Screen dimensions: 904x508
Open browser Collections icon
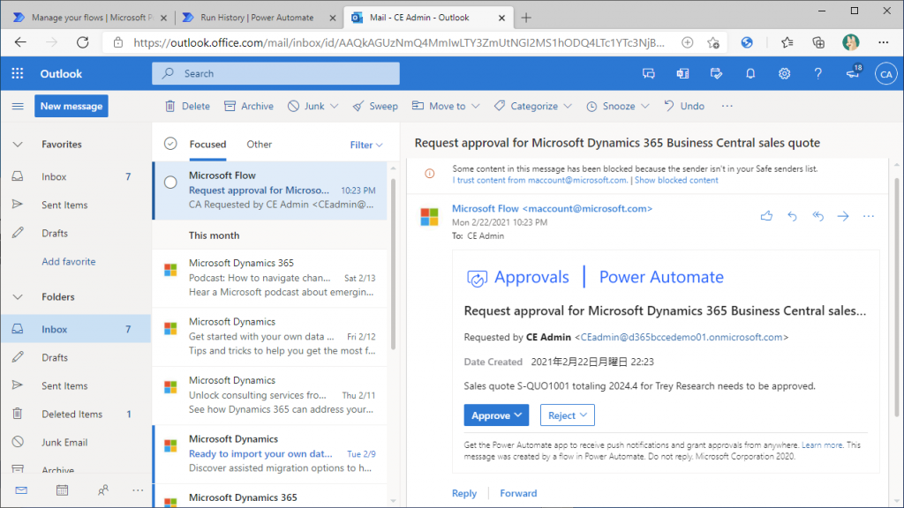coord(818,42)
